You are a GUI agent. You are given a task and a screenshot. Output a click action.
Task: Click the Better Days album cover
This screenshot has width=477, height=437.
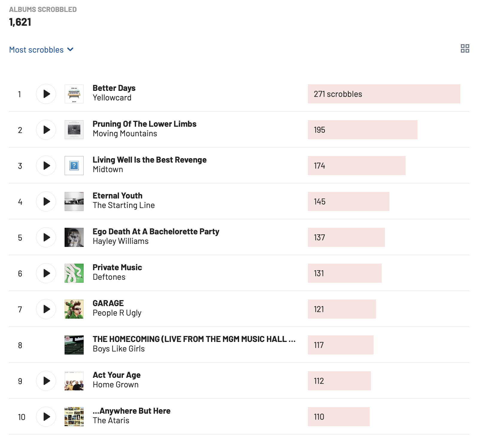74,94
